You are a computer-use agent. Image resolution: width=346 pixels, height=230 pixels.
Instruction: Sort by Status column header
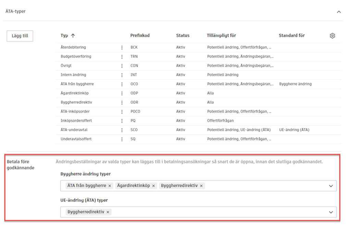(x=183, y=36)
